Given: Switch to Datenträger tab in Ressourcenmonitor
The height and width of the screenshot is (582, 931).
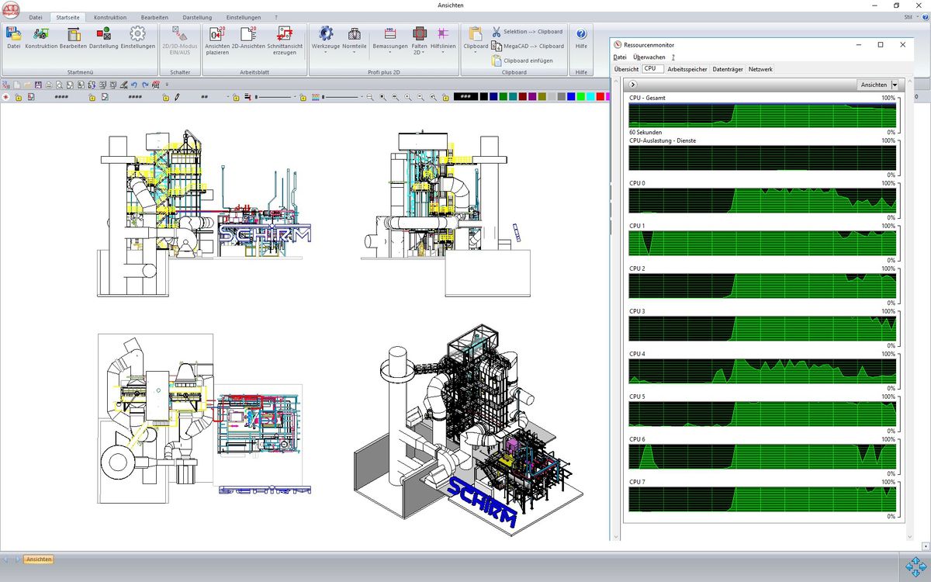Looking at the screenshot, I should 728,69.
